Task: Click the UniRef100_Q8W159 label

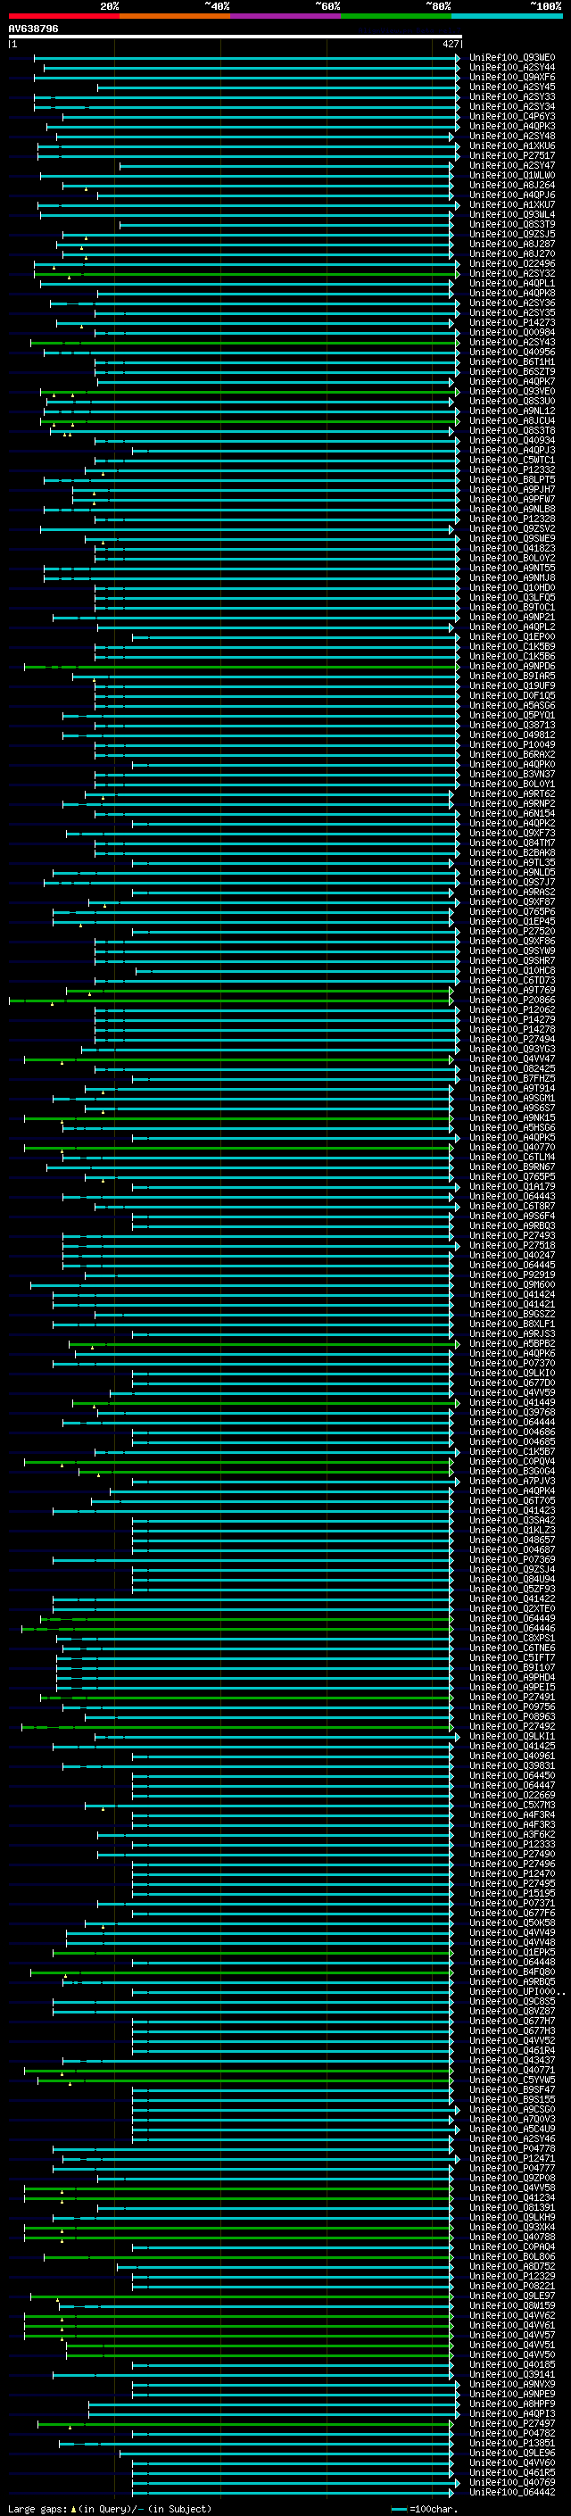Action: click(512, 2306)
